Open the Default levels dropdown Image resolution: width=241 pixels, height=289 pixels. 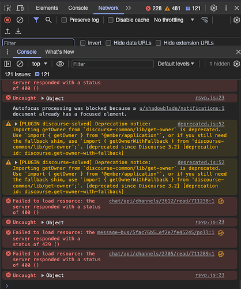coord(176,64)
